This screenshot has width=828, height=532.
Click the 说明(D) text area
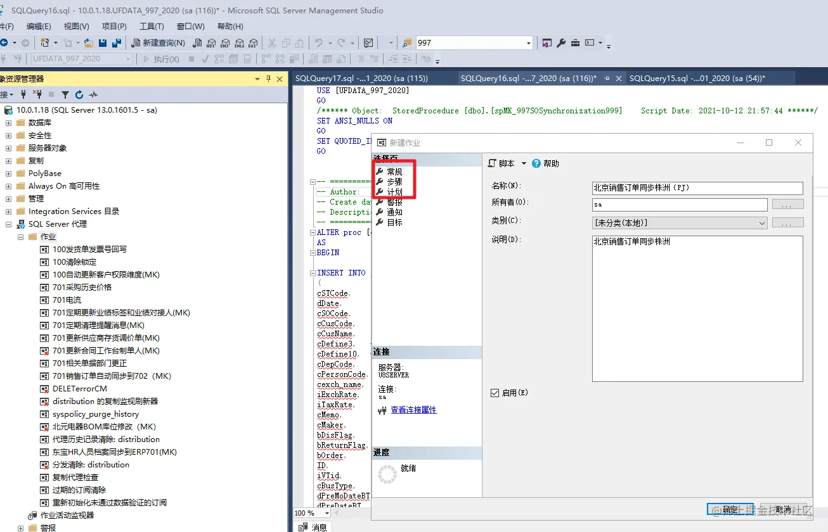697,308
